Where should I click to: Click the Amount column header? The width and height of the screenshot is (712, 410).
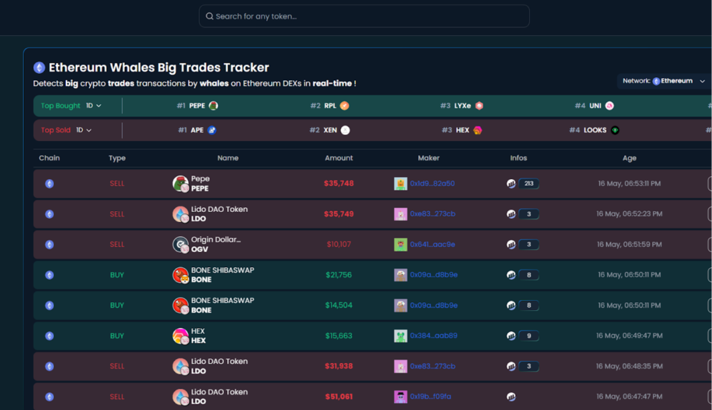click(339, 158)
